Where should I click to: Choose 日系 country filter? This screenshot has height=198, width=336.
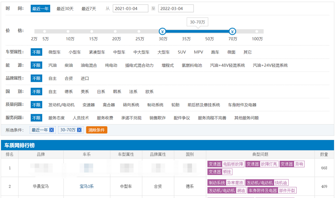point(101,92)
